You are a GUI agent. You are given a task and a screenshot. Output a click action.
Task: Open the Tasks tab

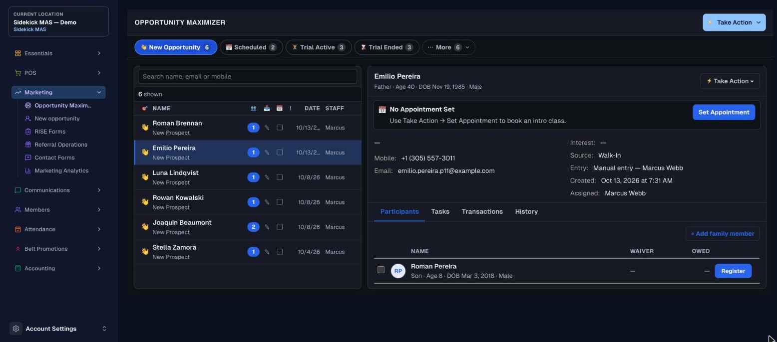(440, 212)
